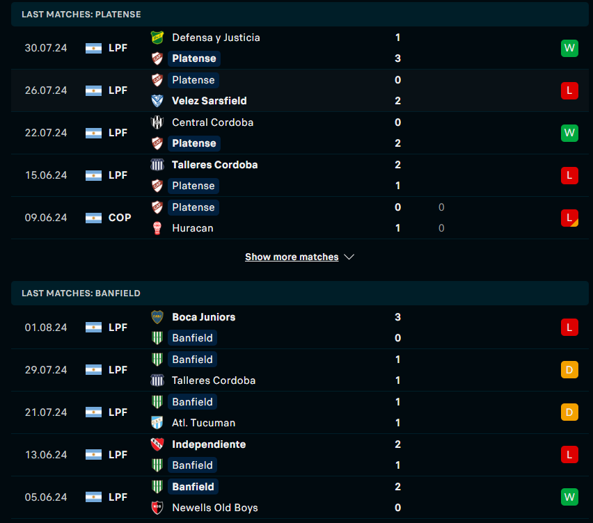
Task: Open the Defensa y Justicia team name
Action: (216, 38)
